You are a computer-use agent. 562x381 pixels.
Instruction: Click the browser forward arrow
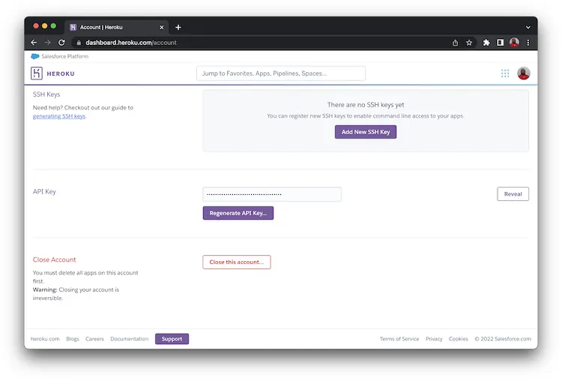click(48, 42)
